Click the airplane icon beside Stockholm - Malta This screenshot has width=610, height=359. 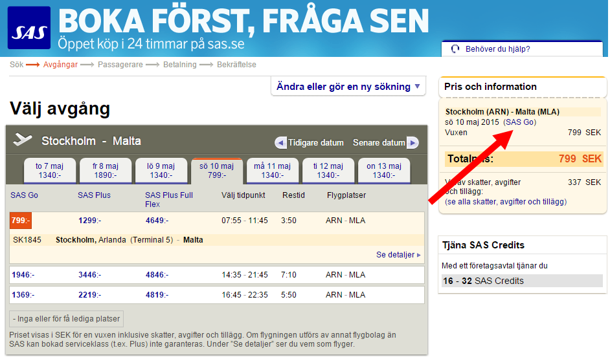click(x=22, y=140)
